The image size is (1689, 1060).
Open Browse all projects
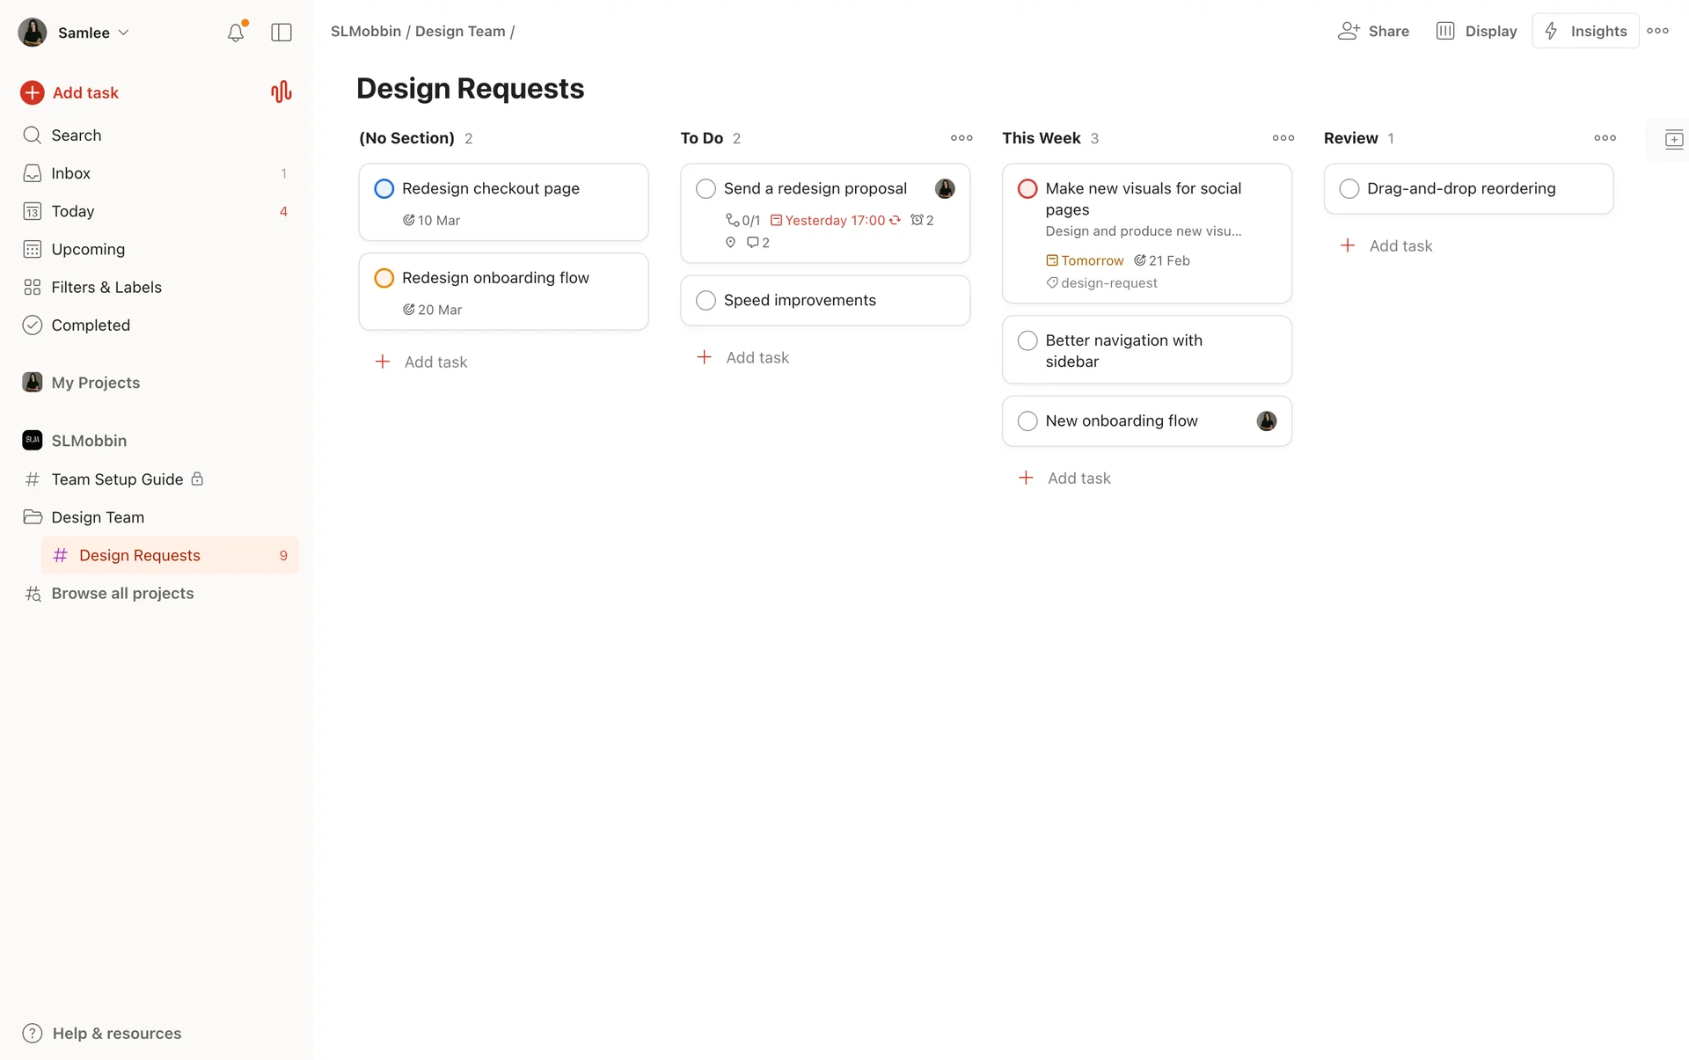click(x=122, y=593)
